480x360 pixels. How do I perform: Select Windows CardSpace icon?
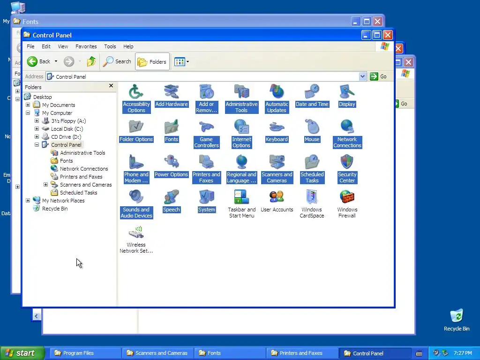[312, 204]
